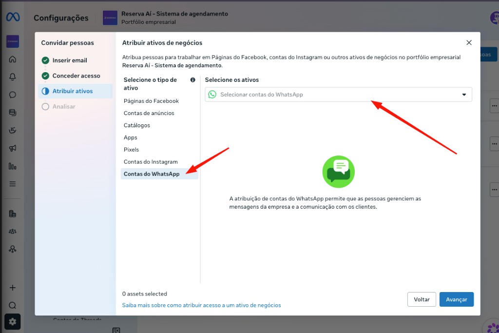Select Páginas do Facebook asset type
Image resolution: width=499 pixels, height=333 pixels.
click(x=151, y=101)
